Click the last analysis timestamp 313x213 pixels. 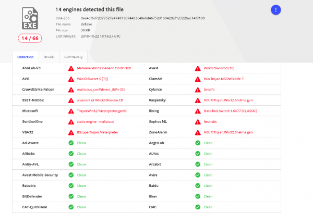(x=107, y=36)
